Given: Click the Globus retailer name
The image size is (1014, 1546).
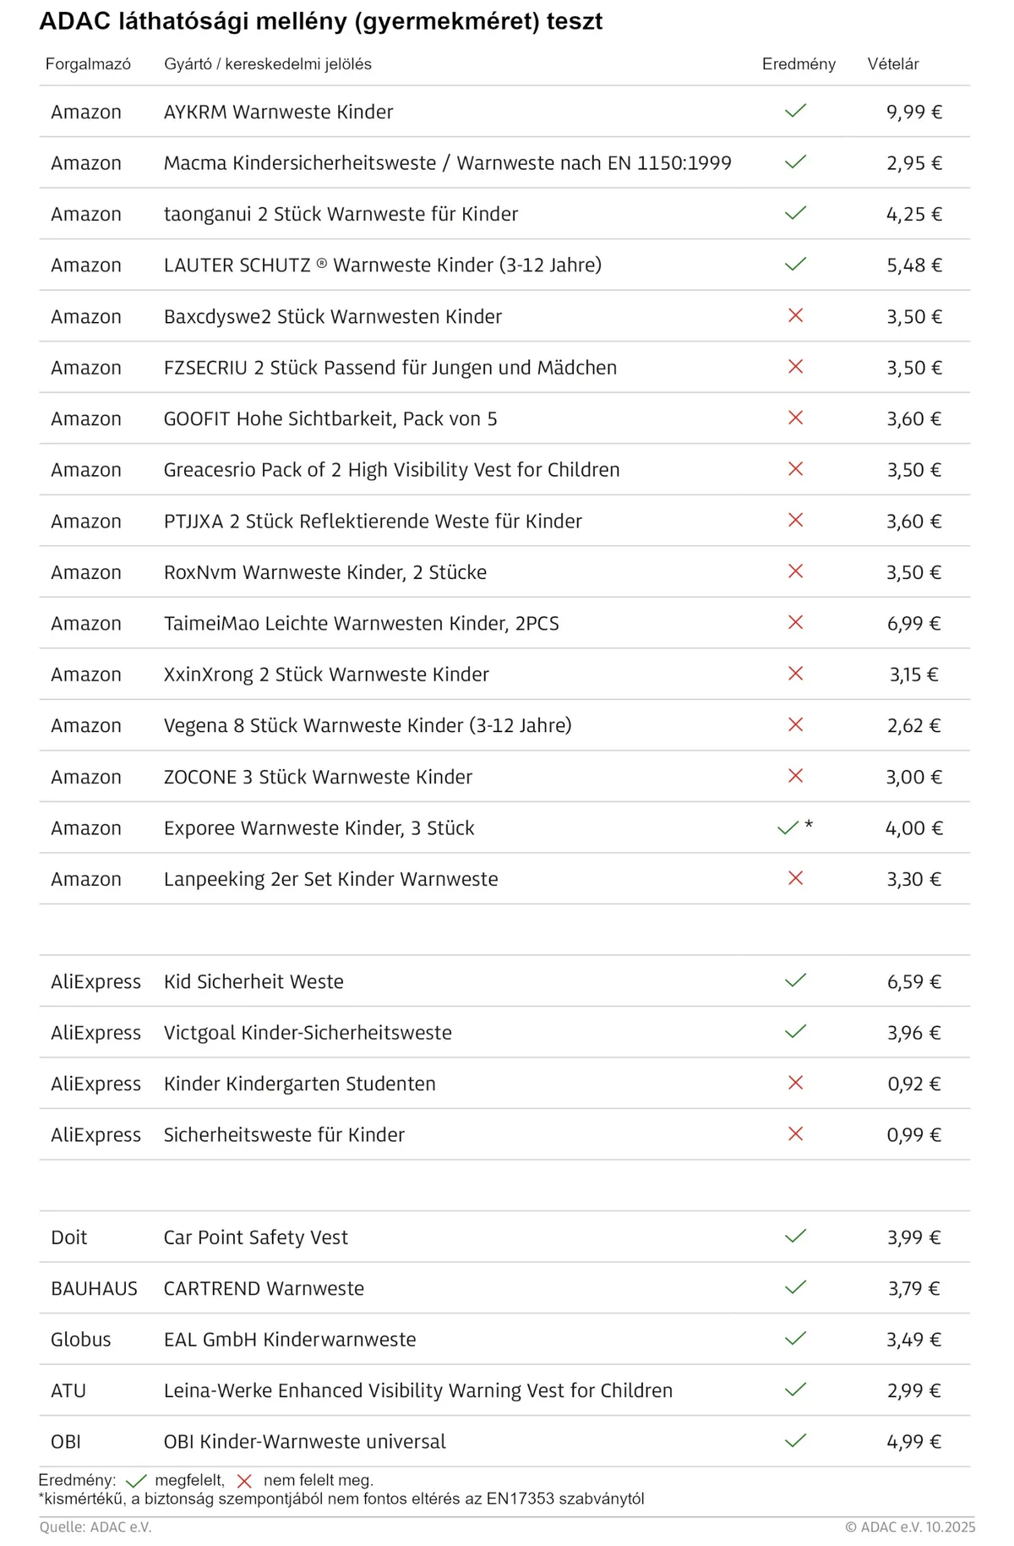Looking at the screenshot, I should [x=81, y=1339].
